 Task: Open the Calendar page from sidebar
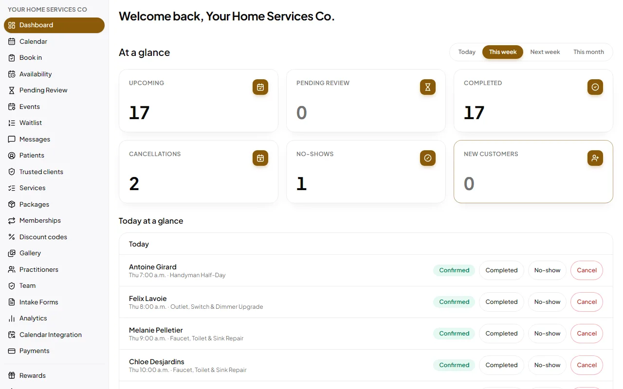coord(54,41)
